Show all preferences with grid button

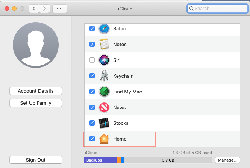pyautogui.click(x=60, y=9)
